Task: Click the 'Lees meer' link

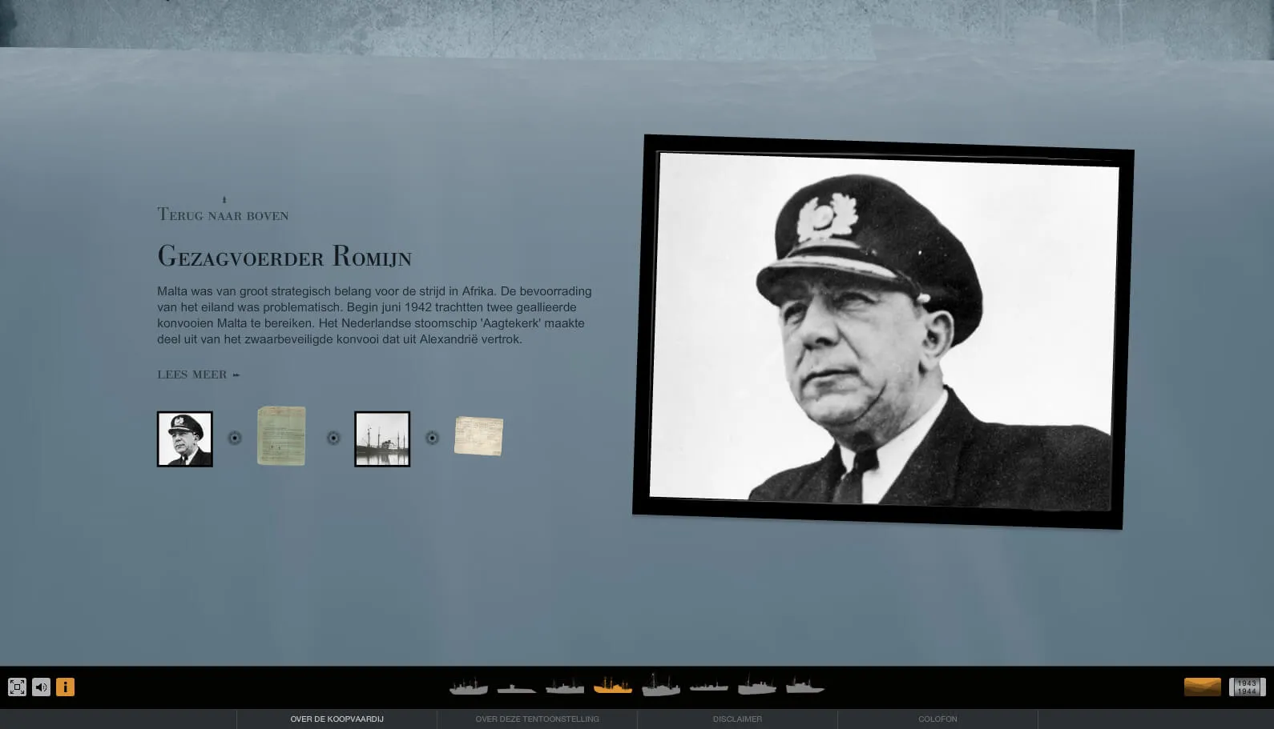Action: click(x=198, y=375)
